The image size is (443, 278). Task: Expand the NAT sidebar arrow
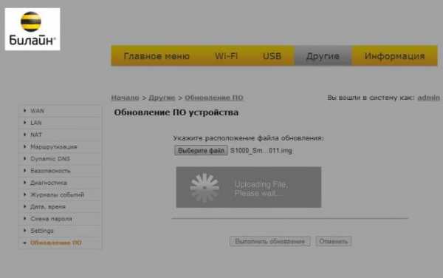(25, 135)
